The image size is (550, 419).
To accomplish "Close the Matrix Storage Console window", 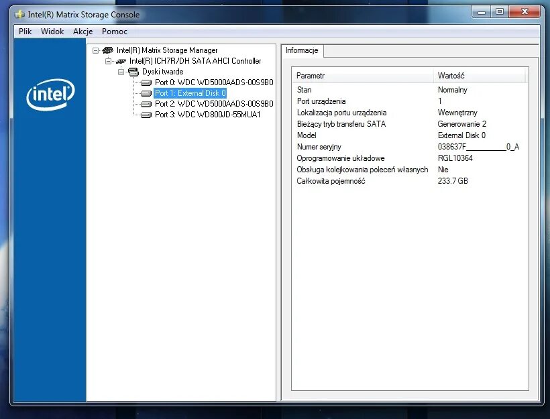I will click(x=525, y=12).
